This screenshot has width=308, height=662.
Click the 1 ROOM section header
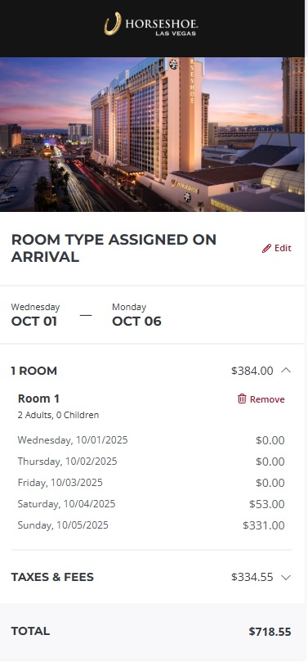point(34,371)
